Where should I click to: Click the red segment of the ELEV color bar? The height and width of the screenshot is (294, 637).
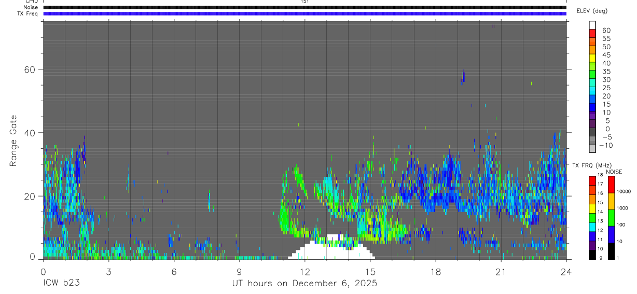(592, 33)
